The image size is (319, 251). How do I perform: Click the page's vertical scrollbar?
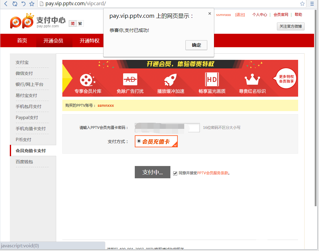coord(316,108)
